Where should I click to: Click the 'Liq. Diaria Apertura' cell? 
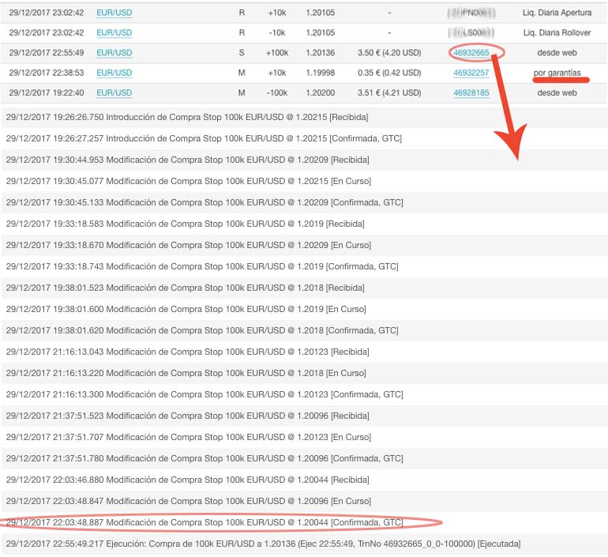(557, 13)
